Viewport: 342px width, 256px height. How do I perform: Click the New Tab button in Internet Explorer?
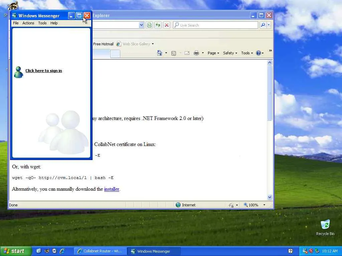coord(115,54)
